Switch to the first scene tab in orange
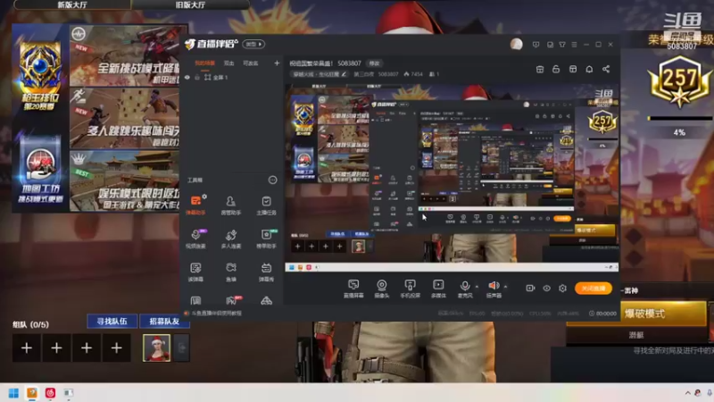Screen dimensions: 714x402 205,63
